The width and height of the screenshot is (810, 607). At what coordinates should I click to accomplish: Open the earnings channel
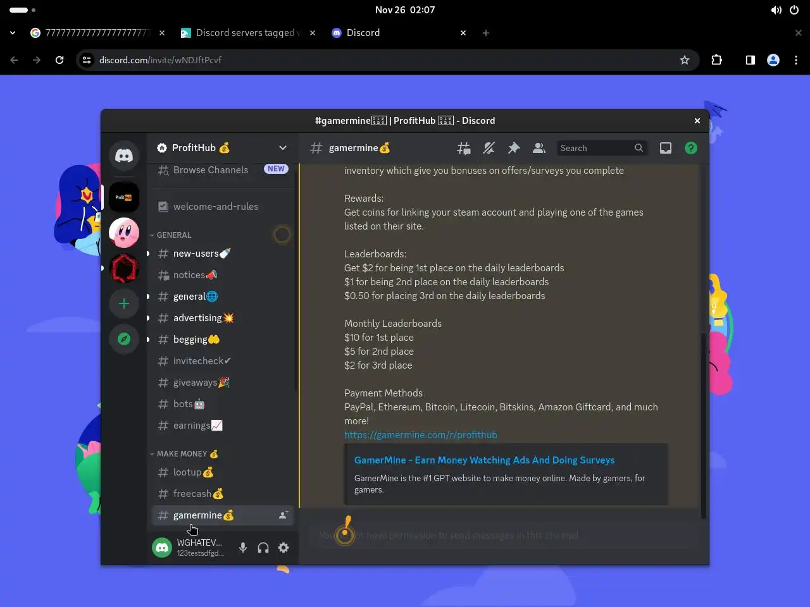click(x=222, y=426)
